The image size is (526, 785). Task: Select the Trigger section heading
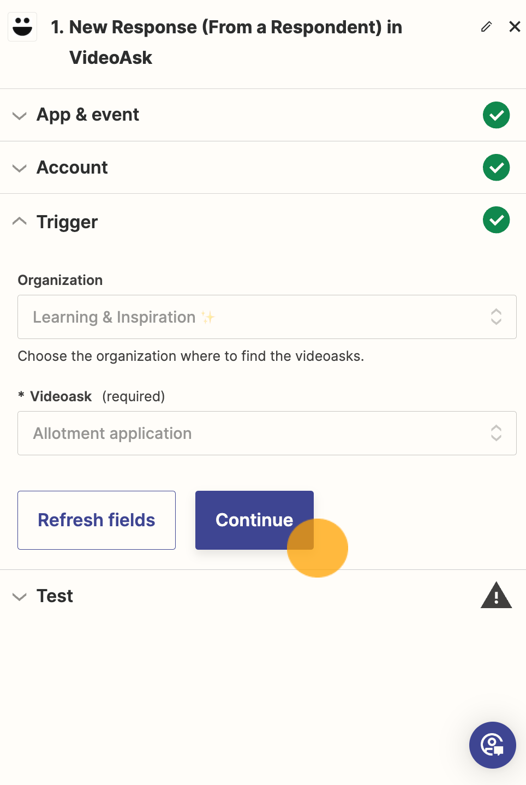pos(67,222)
